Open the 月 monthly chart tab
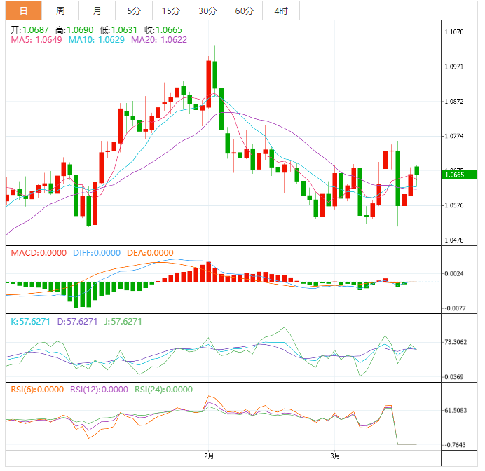Image resolution: width=485 pixels, height=471 pixels. [97, 11]
